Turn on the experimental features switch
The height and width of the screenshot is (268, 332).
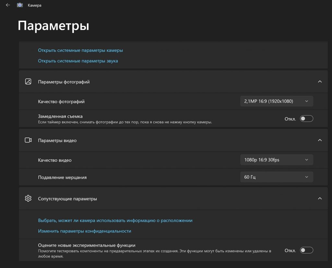(x=306, y=250)
